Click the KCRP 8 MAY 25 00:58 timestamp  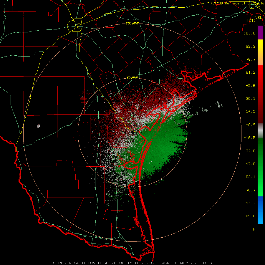click(x=187, y=263)
